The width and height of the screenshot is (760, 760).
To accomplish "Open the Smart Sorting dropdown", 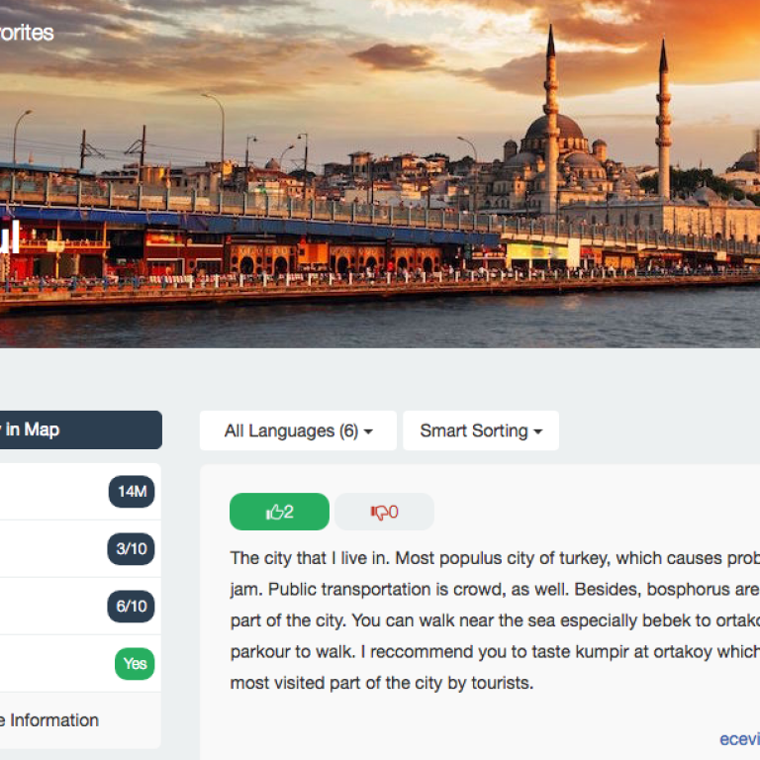I will tap(480, 430).
